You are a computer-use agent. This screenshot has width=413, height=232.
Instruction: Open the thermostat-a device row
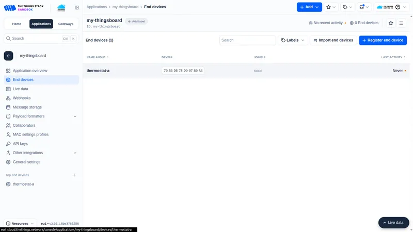246,71
